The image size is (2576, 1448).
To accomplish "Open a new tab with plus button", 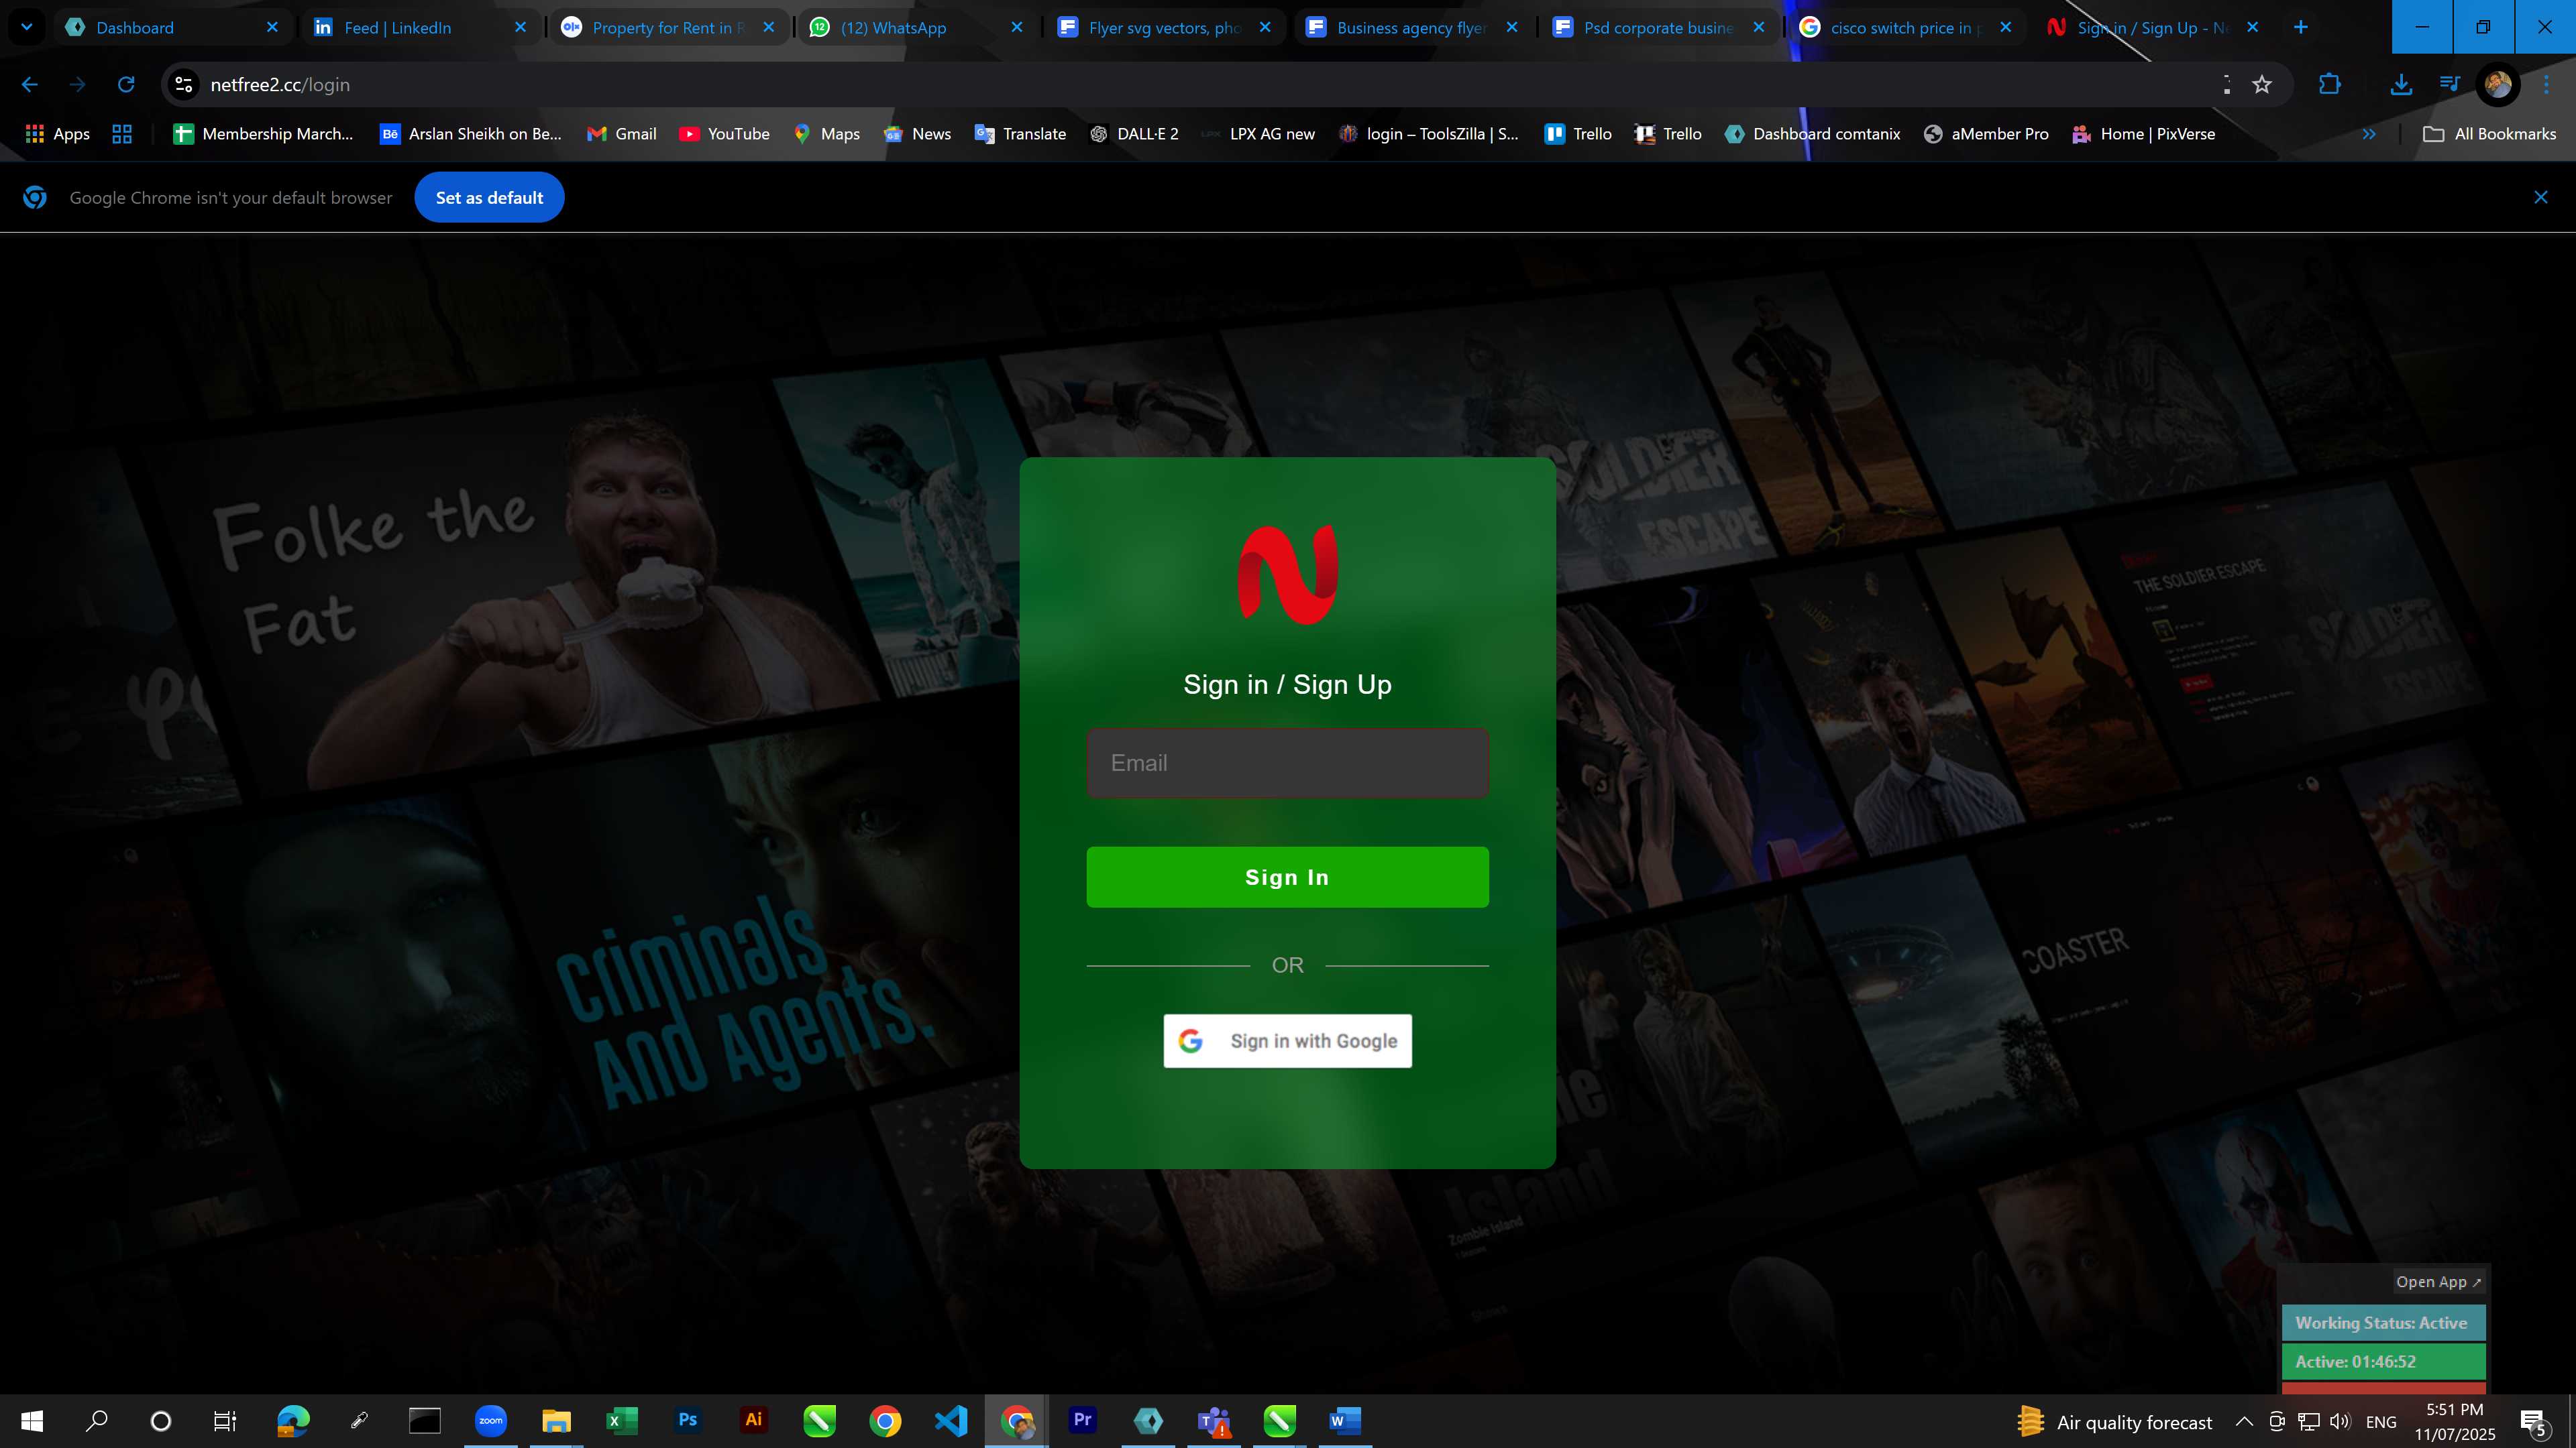I will coord(2301,27).
